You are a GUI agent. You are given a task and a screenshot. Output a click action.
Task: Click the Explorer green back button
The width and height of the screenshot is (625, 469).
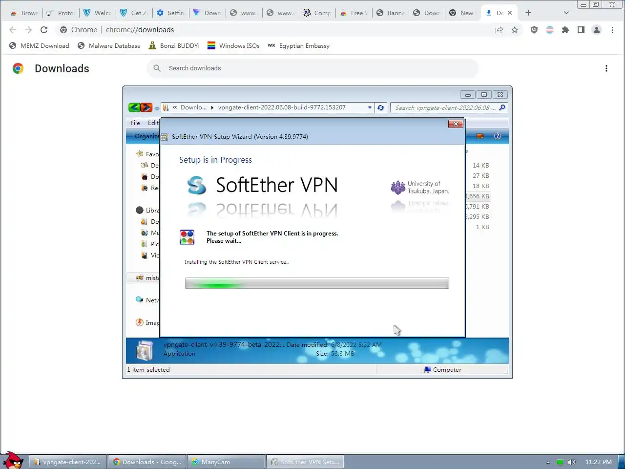point(134,107)
